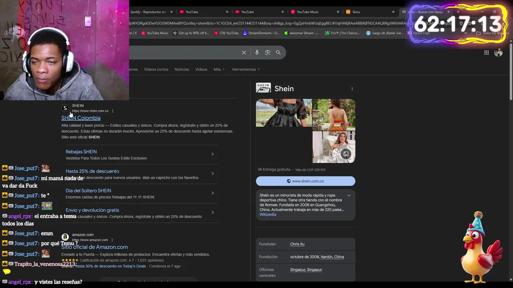
Task: Open the 'Herramientas' tools dropdown
Action: [x=246, y=69]
